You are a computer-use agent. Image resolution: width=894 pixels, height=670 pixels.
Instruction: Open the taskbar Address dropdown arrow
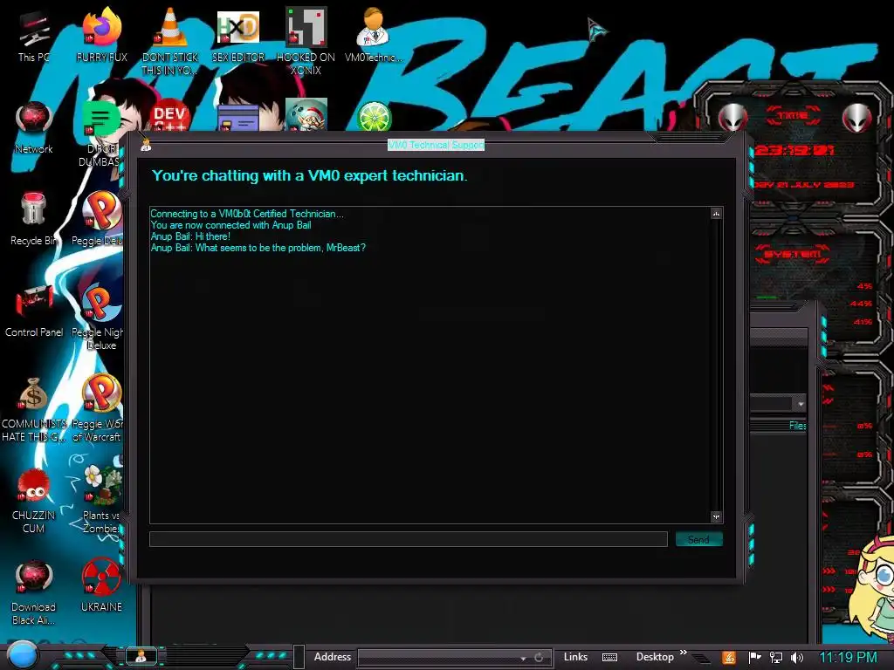523,658
